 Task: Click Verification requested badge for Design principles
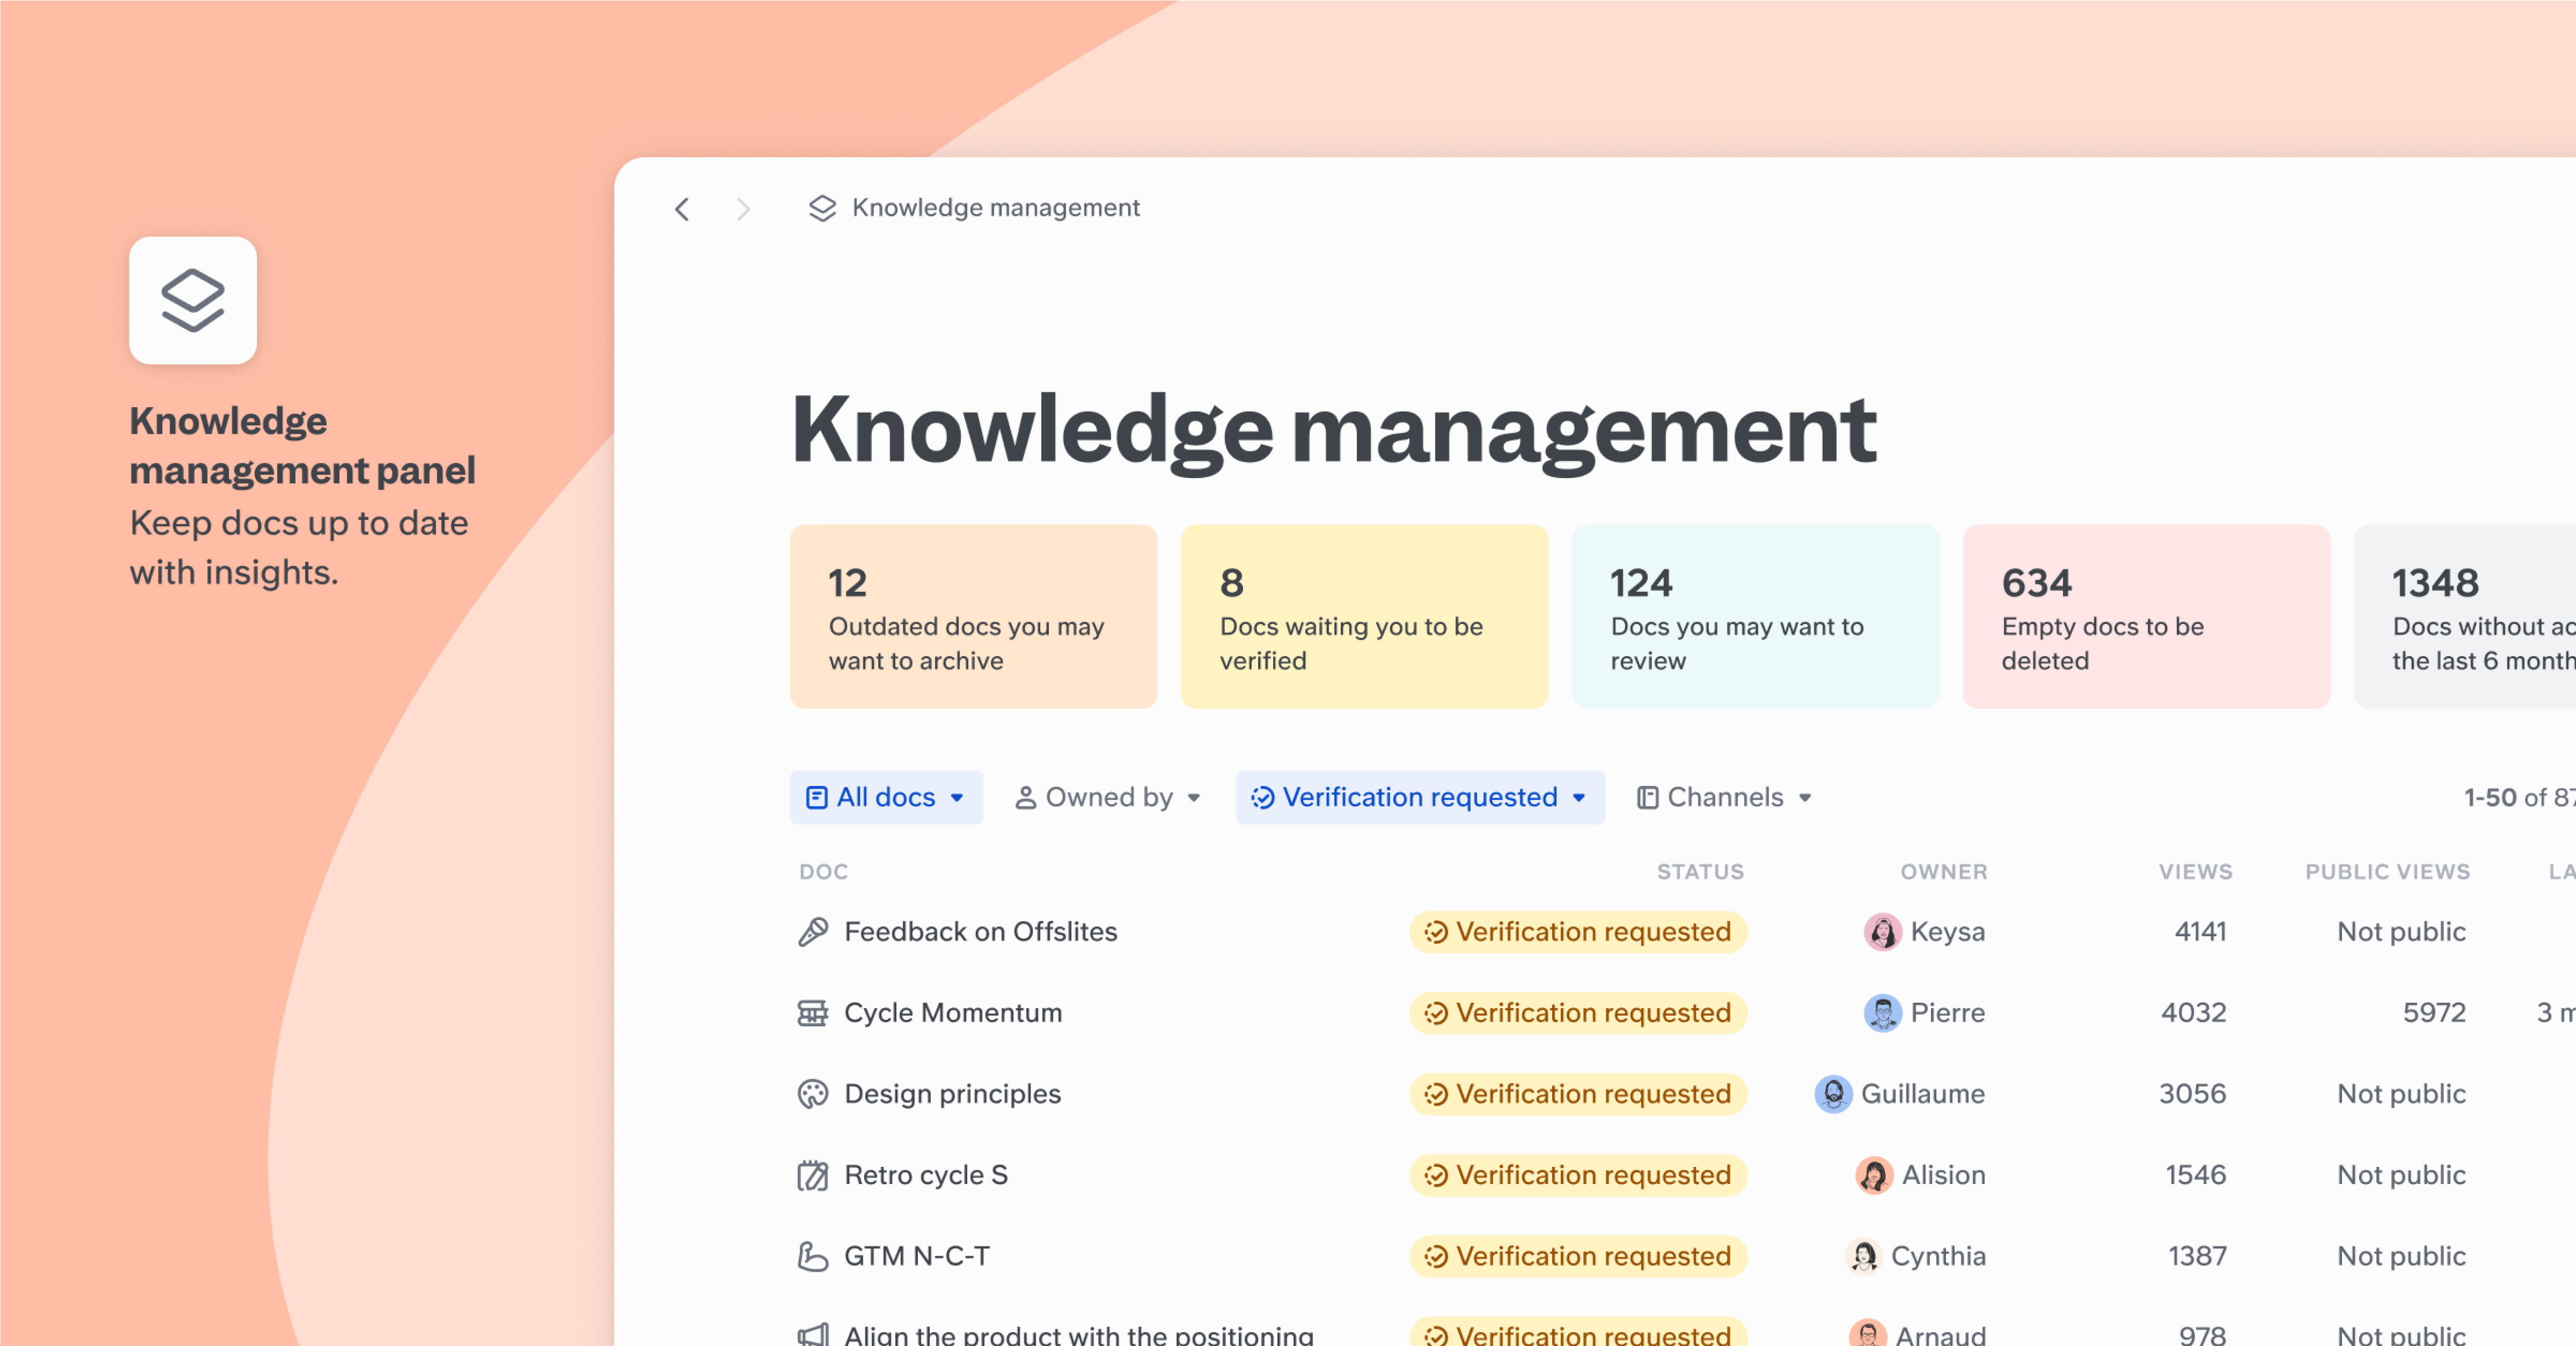click(x=1578, y=1094)
